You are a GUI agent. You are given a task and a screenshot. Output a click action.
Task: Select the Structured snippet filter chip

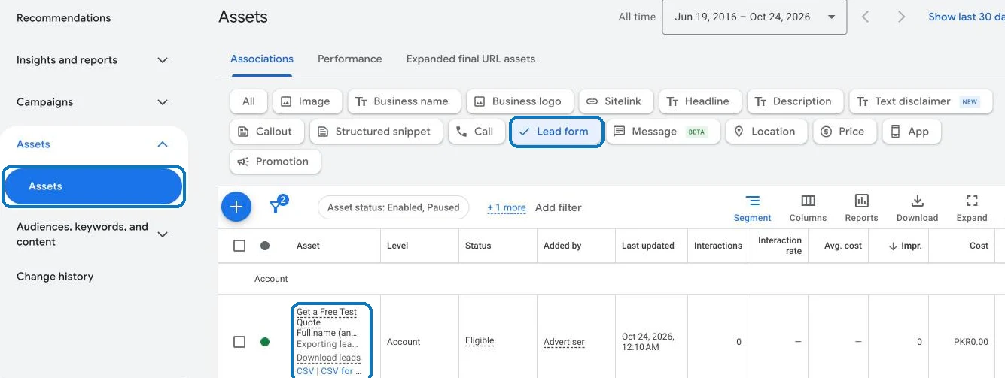point(376,132)
